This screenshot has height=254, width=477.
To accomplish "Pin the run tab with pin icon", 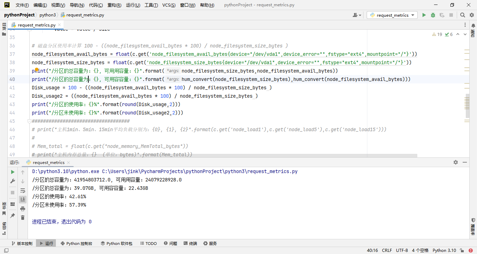I will (13, 216).
